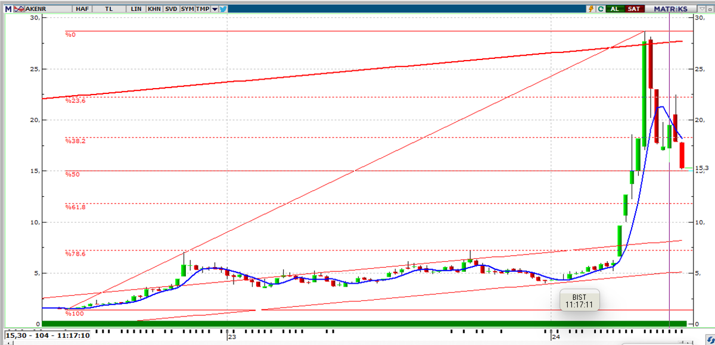Screen dimensions: 715x345
Task: Click the %23,6 Fibonacci level label
Action: click(74, 101)
